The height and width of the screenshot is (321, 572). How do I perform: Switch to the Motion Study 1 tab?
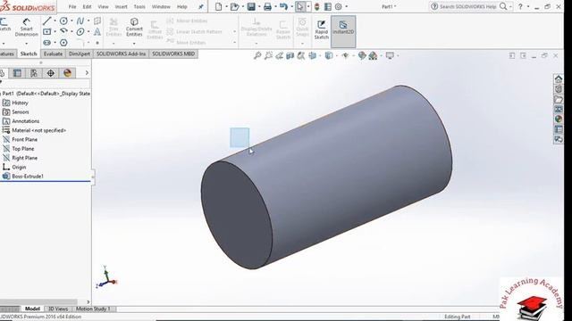click(93, 309)
